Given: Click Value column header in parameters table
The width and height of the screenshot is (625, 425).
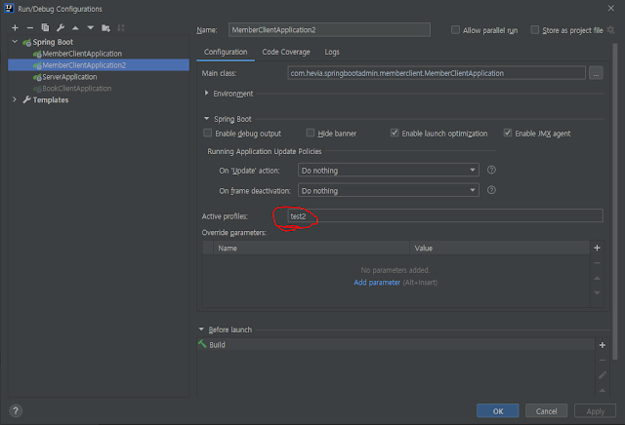Looking at the screenshot, I should click(x=499, y=248).
